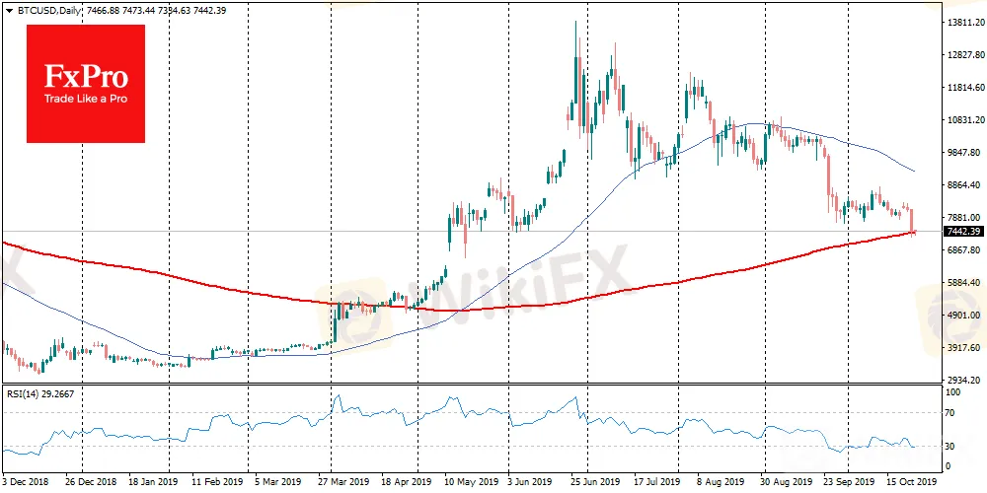Click the RSI 100 level axis label
The width and height of the screenshot is (987, 493).
click(x=953, y=392)
